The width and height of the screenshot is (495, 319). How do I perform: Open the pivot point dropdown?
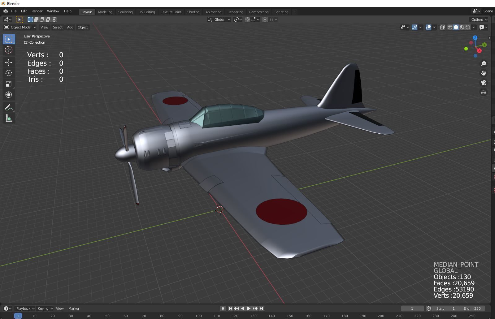[238, 19]
